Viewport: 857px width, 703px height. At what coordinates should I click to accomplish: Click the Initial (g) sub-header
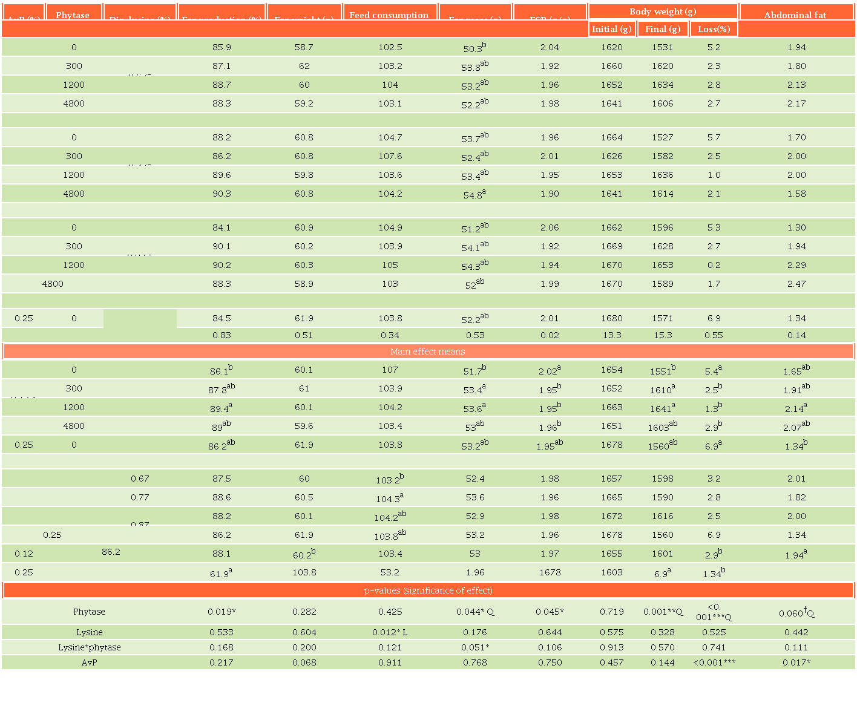click(x=612, y=29)
